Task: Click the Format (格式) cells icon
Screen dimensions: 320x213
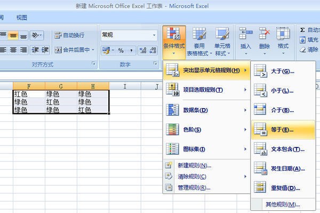Action: click(283, 34)
